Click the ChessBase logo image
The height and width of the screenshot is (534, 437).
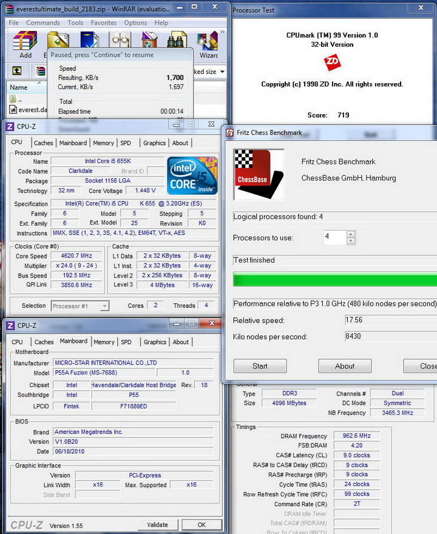tap(259, 175)
